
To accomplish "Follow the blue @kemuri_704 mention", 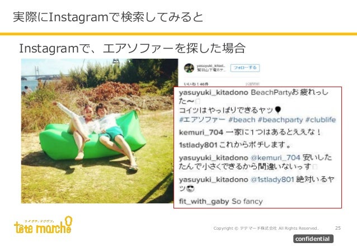I will tap(275, 158).
